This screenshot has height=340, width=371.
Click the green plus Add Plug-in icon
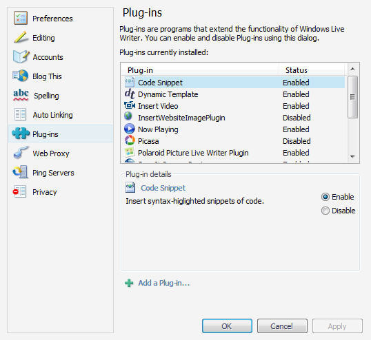coord(129,283)
